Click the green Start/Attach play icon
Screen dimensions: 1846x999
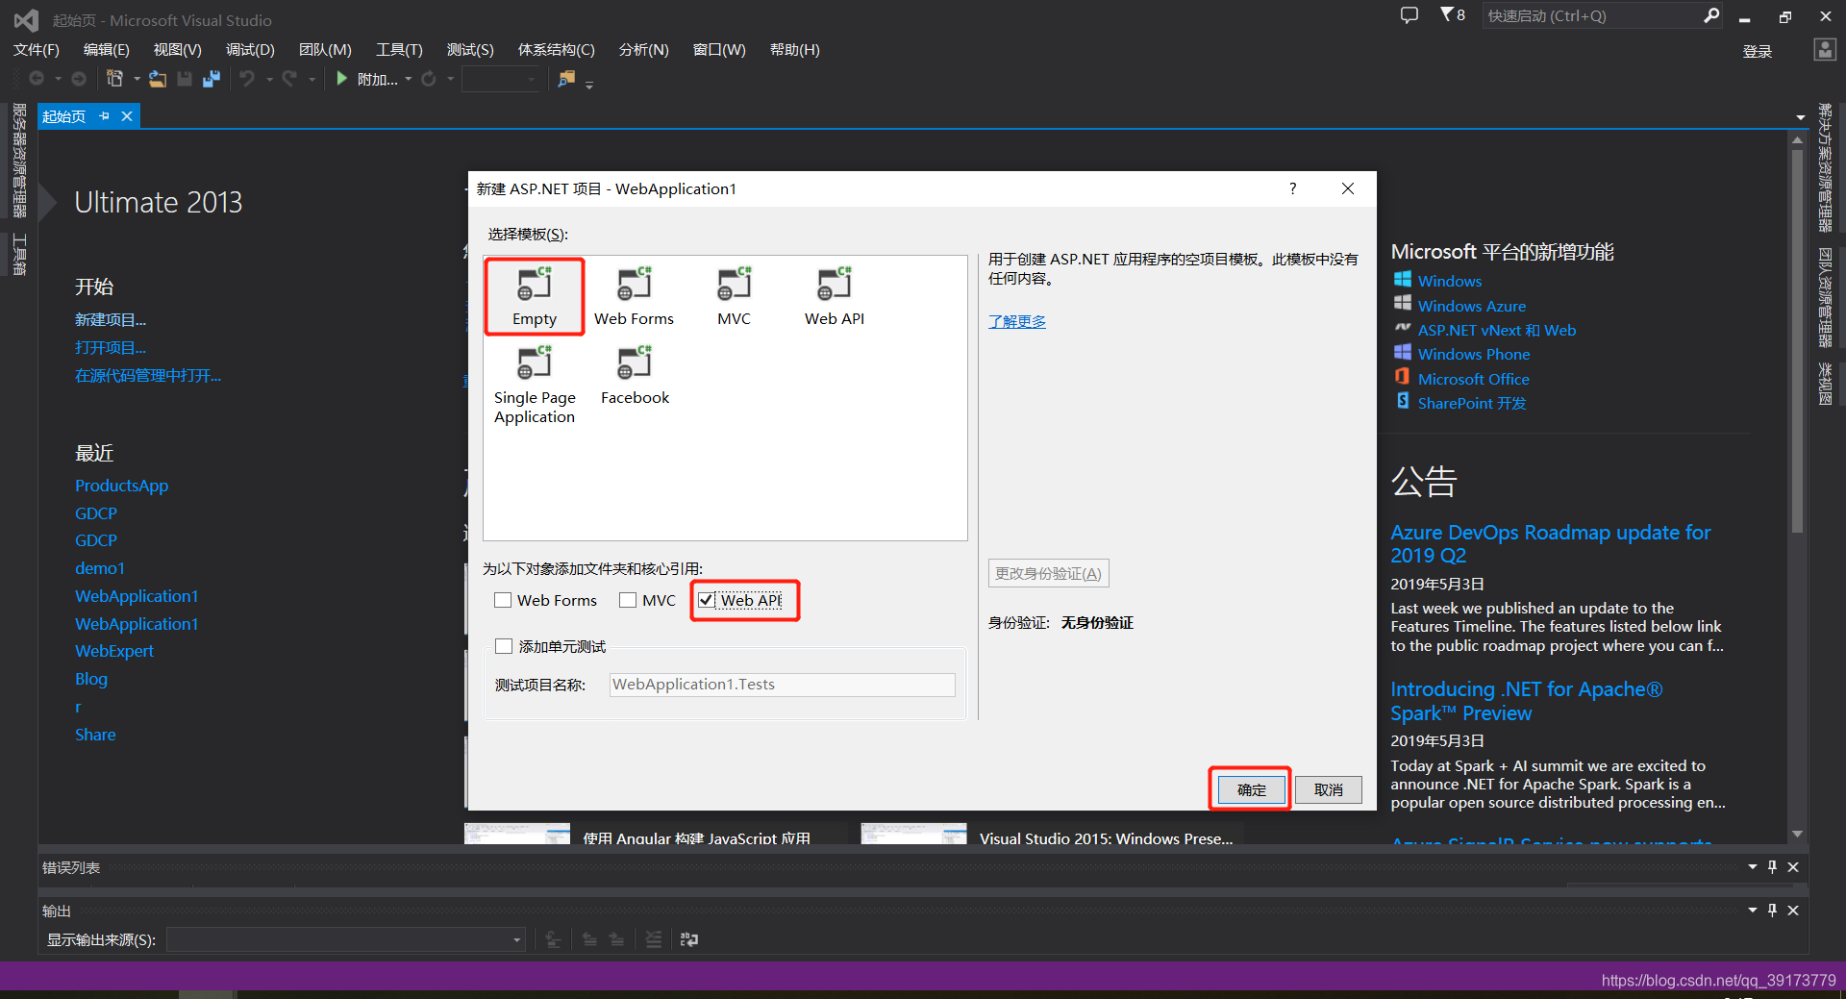point(341,79)
